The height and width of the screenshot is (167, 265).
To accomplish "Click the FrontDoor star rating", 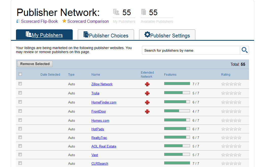I will click(x=231, y=111).
